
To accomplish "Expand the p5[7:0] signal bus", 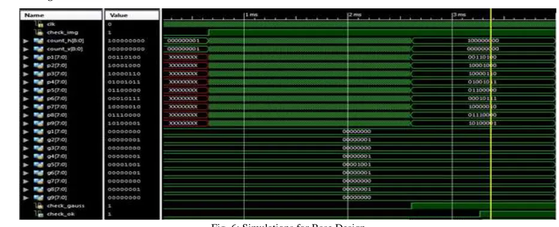I will tap(25, 90).
